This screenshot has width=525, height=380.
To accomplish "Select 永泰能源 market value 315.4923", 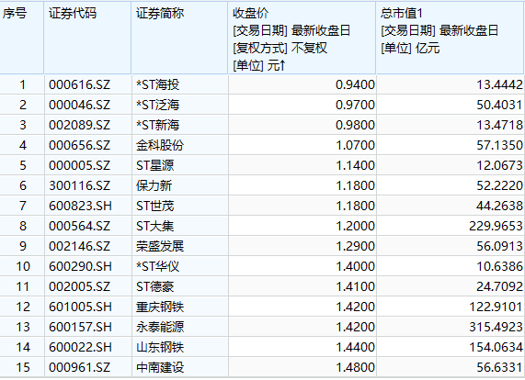I will coord(496,327).
